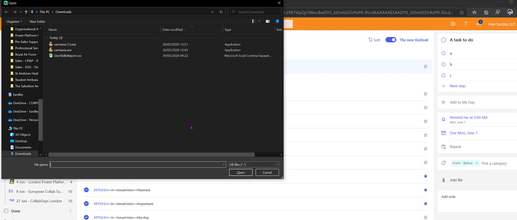This screenshot has height=220, width=517.
Task: Click the due date calendar icon
Action: click(x=444, y=133)
